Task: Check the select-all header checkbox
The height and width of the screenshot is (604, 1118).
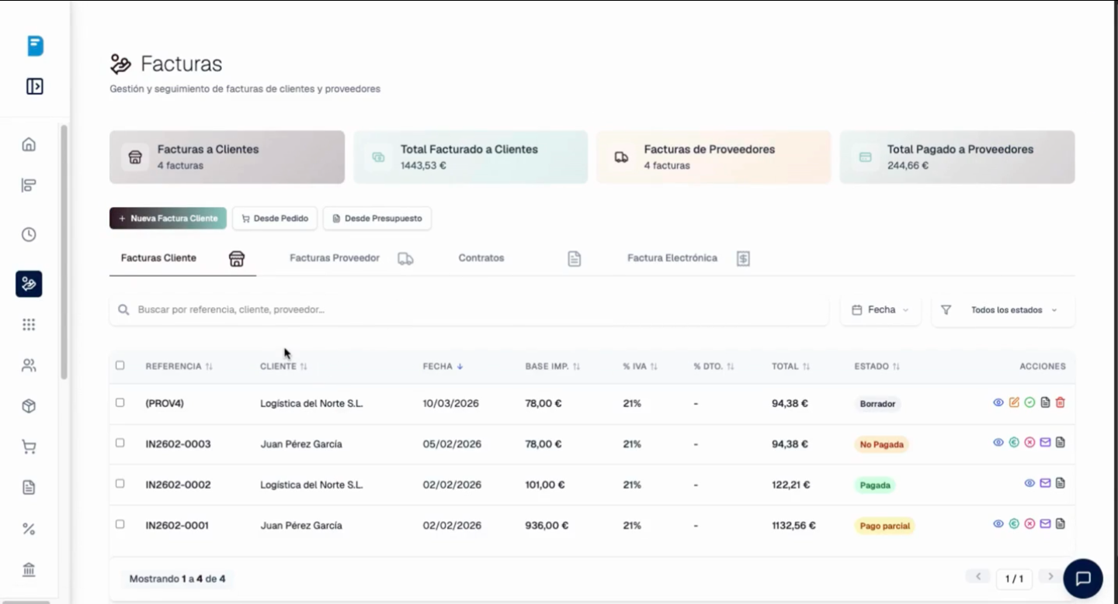Action: pos(120,365)
